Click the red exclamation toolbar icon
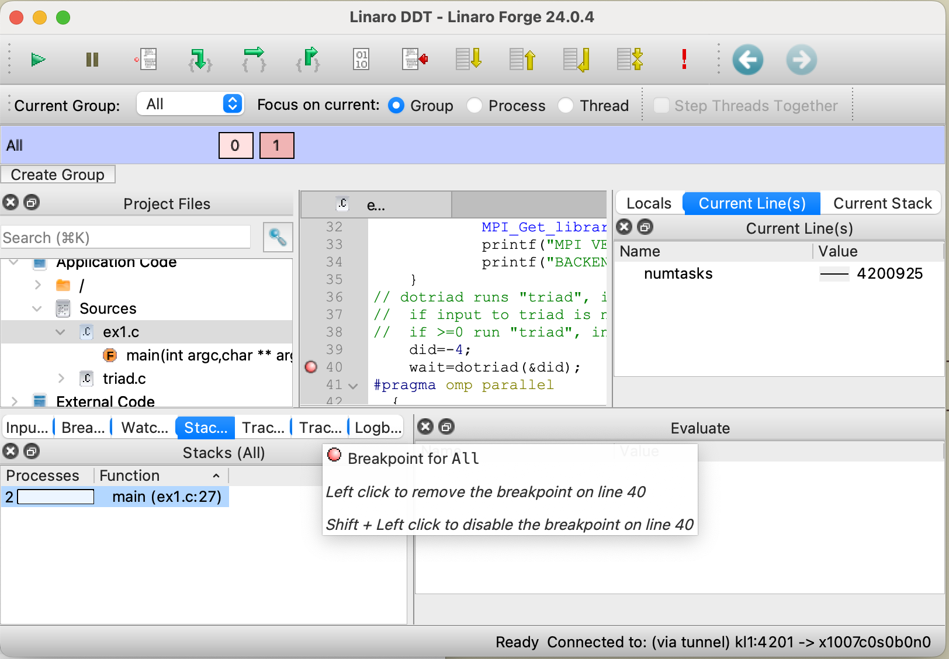 point(684,59)
